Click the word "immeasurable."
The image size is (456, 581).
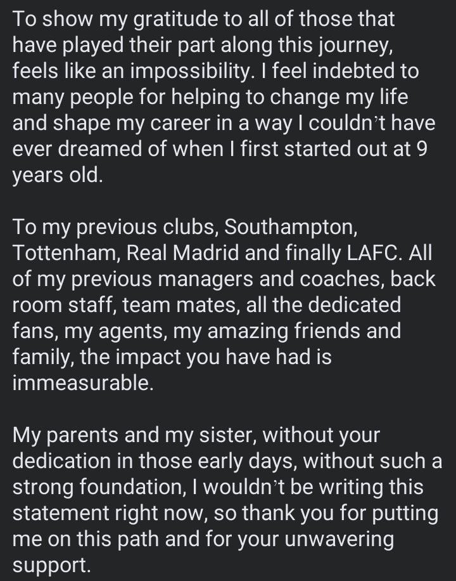(82, 384)
